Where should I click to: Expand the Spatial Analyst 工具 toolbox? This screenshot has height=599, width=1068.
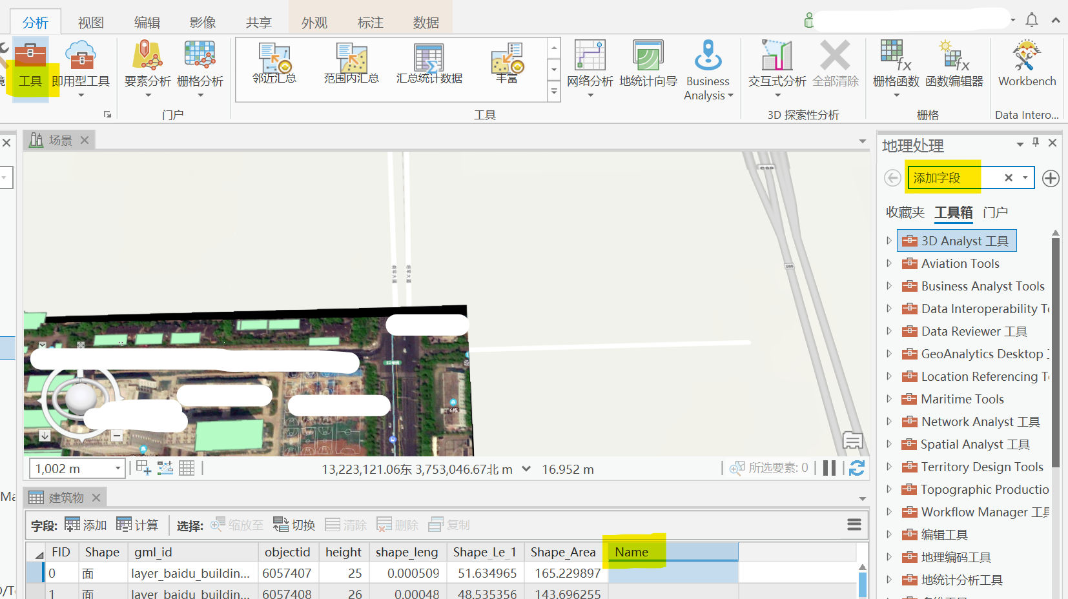click(x=889, y=444)
